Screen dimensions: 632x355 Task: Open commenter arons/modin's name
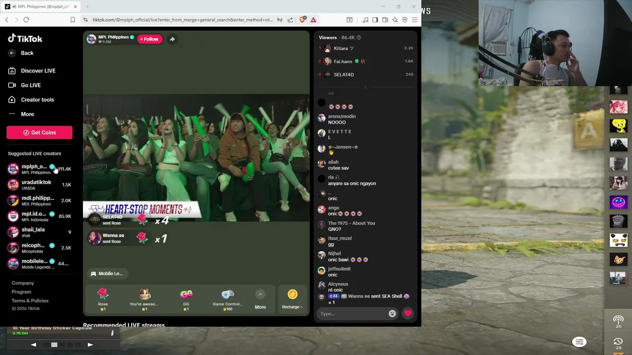[x=342, y=116]
